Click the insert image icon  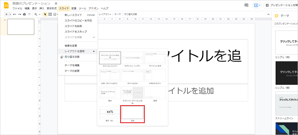[x=55, y=14]
